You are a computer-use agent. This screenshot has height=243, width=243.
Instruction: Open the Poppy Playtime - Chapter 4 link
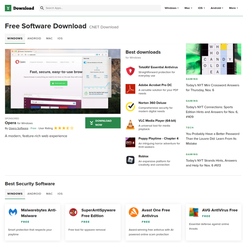(x=158, y=139)
